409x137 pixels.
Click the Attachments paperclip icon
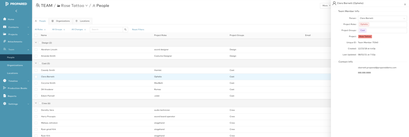click(x=5, y=41)
